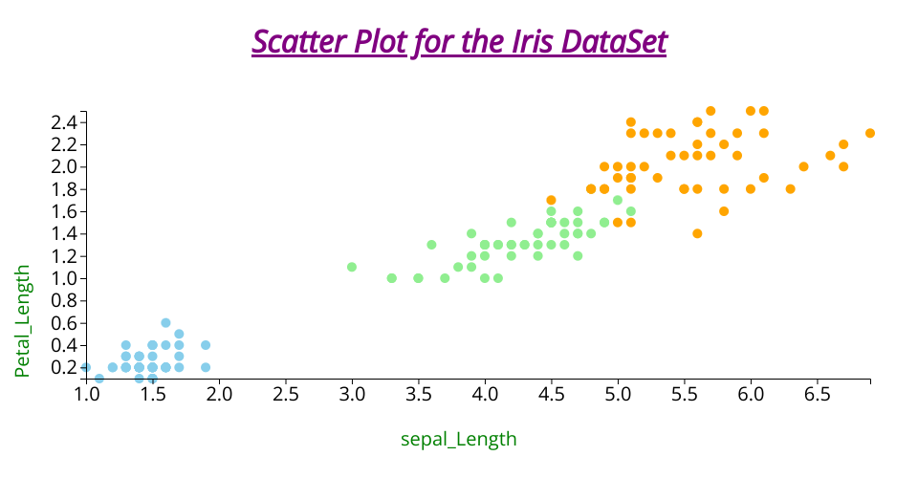Click the 0.2 tick label on the y-axis

[x=64, y=367]
